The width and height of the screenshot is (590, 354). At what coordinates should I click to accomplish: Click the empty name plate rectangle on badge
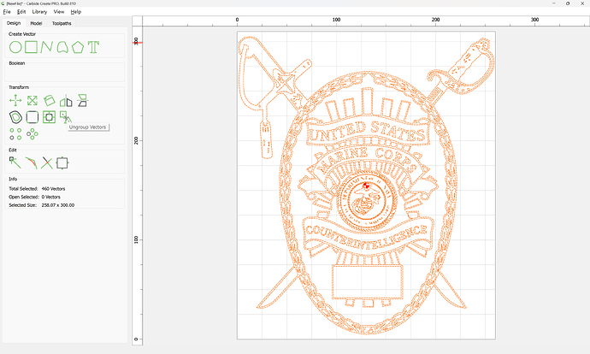click(367, 282)
